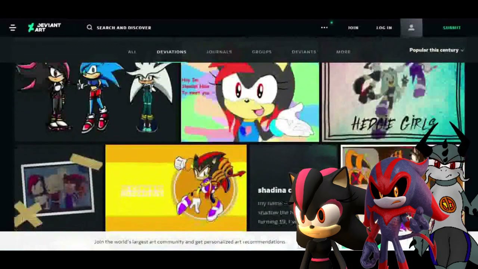Screen dimensions: 478x269
Task: Click the Submit button
Action: click(x=452, y=28)
